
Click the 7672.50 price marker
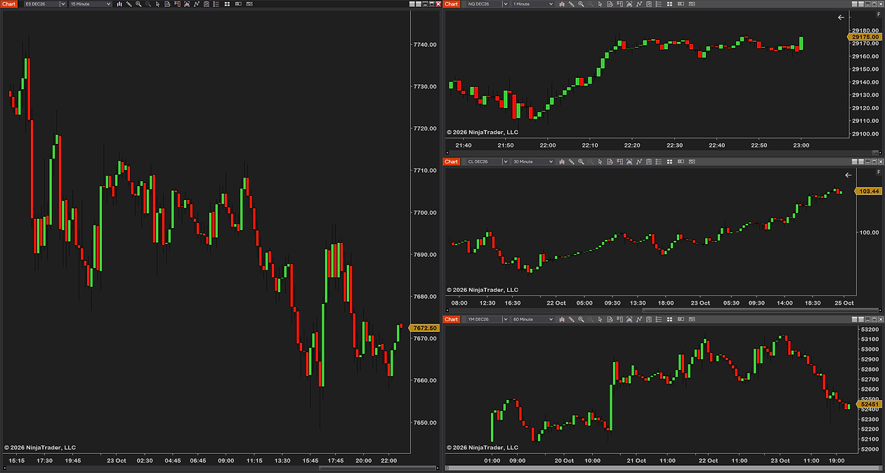point(424,328)
